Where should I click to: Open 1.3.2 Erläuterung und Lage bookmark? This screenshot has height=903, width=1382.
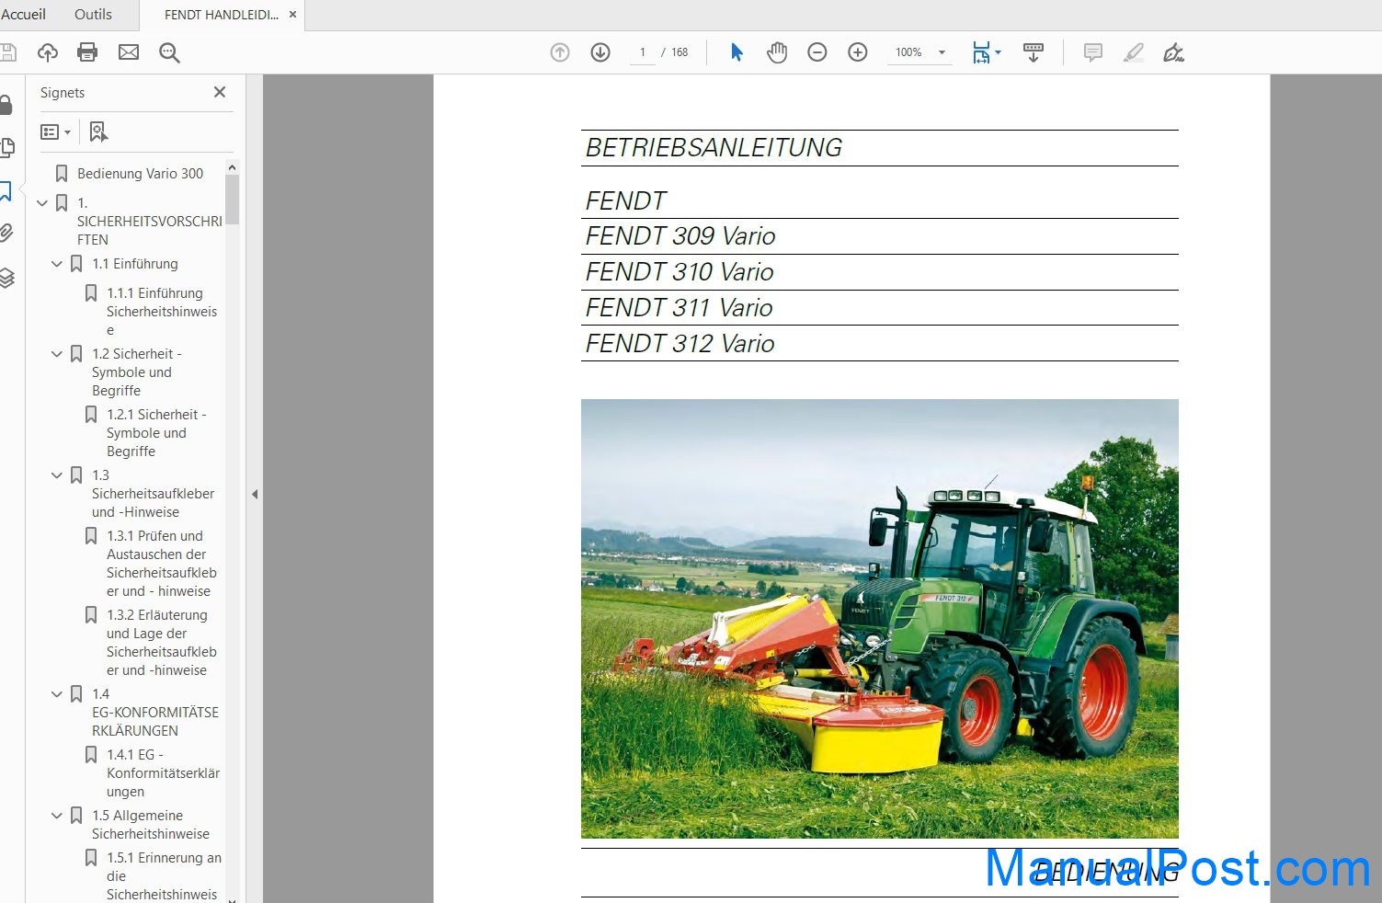click(162, 643)
